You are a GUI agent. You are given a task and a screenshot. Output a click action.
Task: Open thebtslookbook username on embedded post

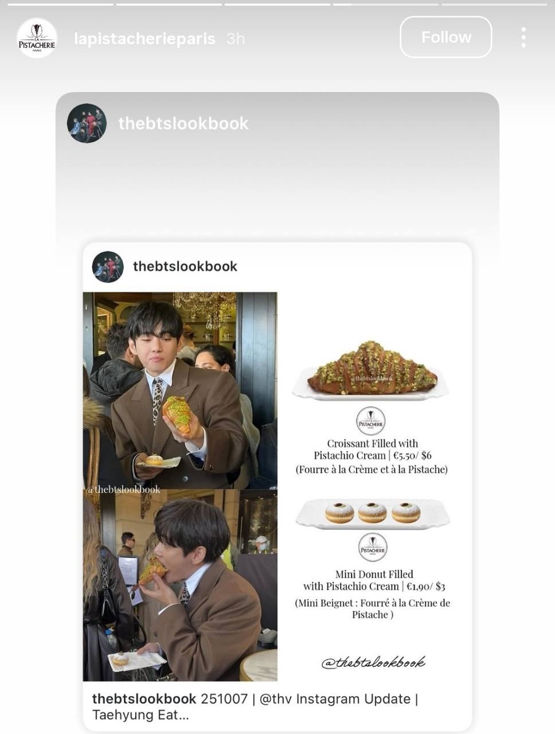pyautogui.click(x=185, y=266)
